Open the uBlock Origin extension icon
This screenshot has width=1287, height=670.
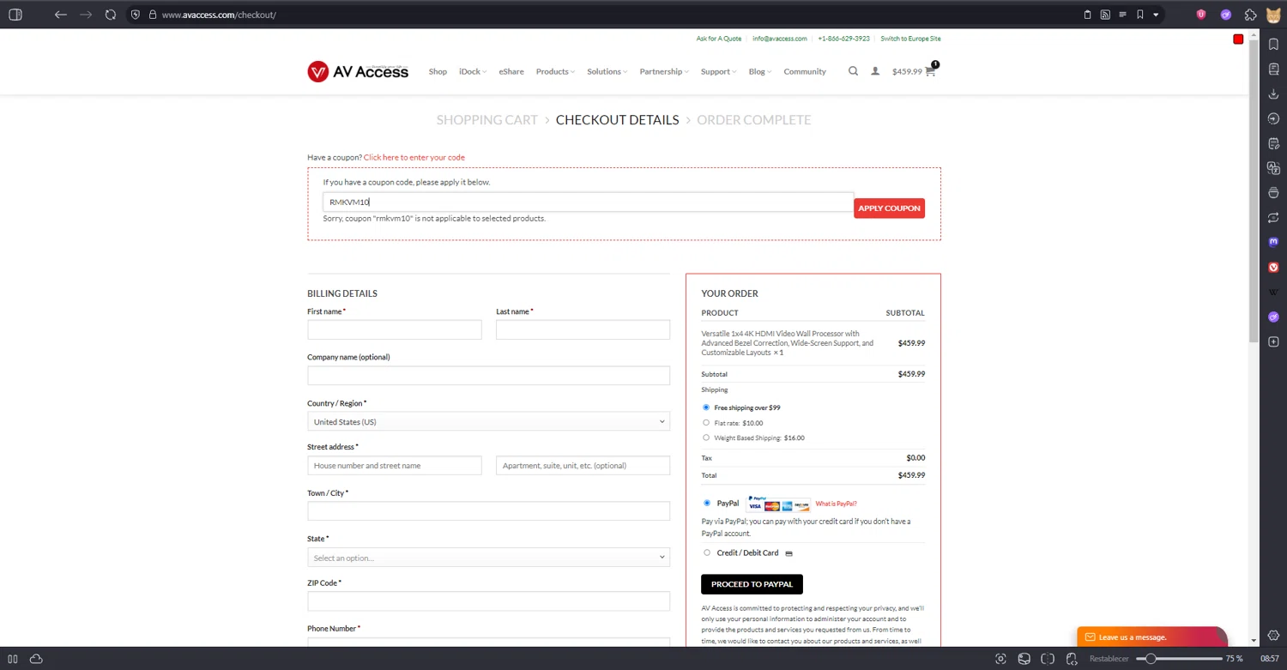[x=1200, y=15]
